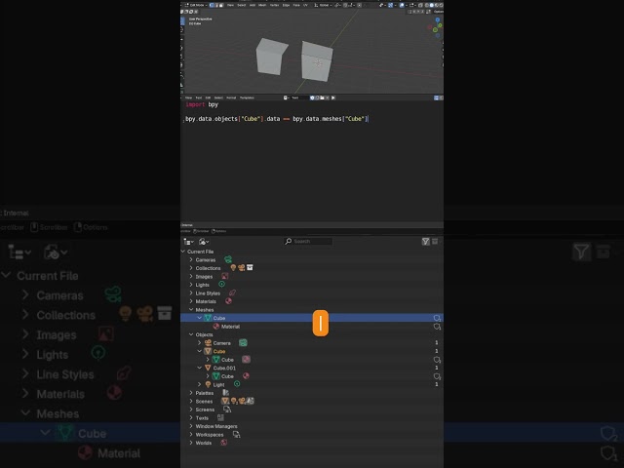Open the Add menu in viewport header

pos(253,5)
